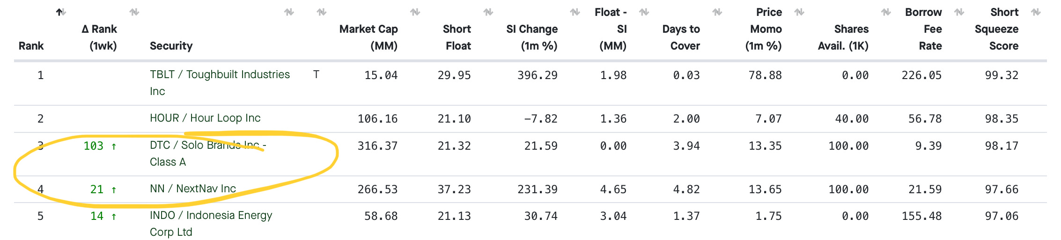Sort by Price Momo column icon
The width and height of the screenshot is (1061, 240).
799,12
